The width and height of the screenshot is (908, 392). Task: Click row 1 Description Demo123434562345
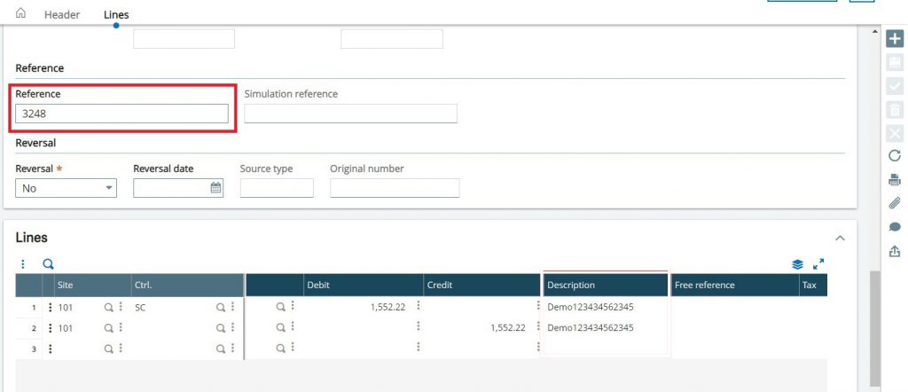(590, 307)
